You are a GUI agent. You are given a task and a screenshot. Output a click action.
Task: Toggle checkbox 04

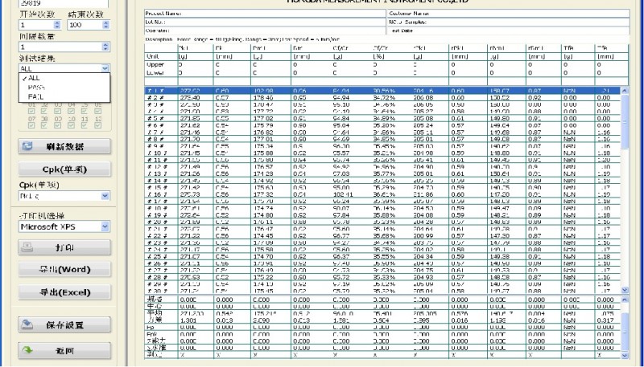pyautogui.click(x=71, y=112)
